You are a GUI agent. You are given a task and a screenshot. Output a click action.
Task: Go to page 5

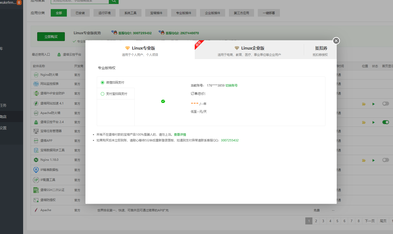coord(337,221)
